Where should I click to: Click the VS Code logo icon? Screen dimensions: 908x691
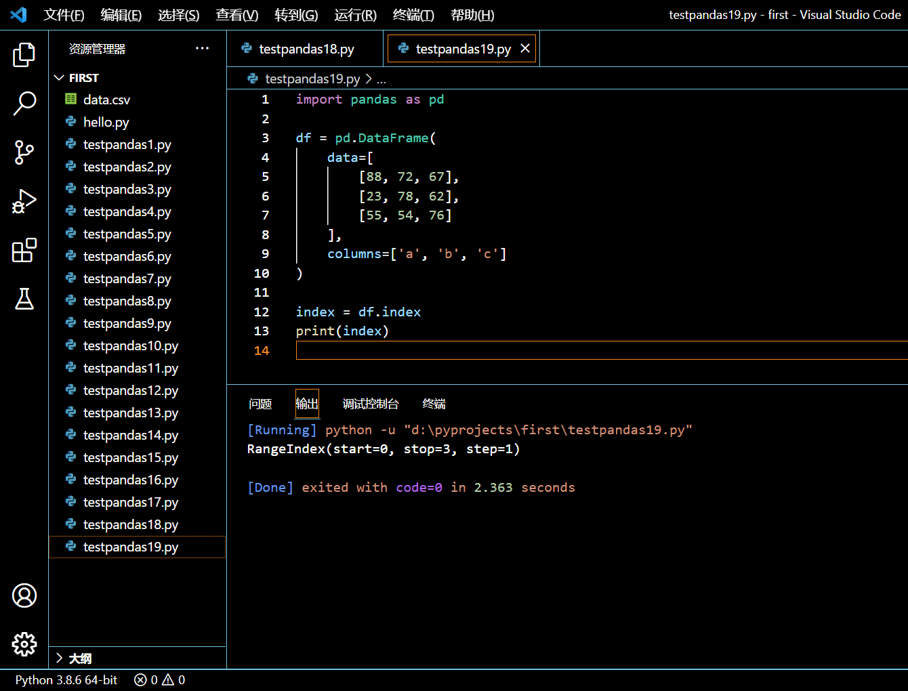coord(19,14)
